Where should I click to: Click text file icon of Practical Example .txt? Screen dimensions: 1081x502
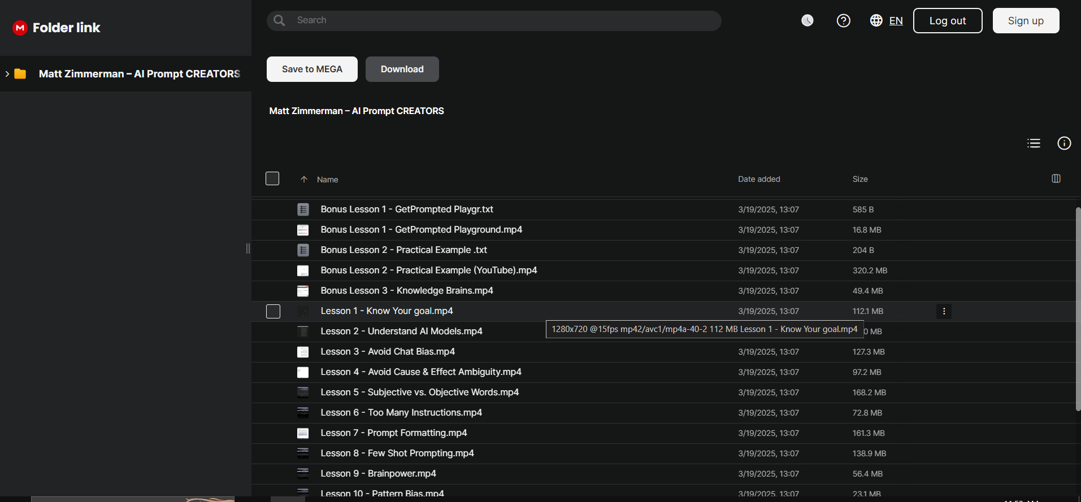(x=303, y=250)
